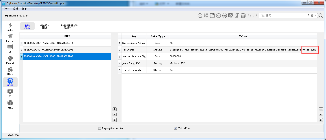The height and width of the screenshot is (140, 326).
Task: Switch to the Delete 删除 tab
Action: pyautogui.click(x=44, y=26)
